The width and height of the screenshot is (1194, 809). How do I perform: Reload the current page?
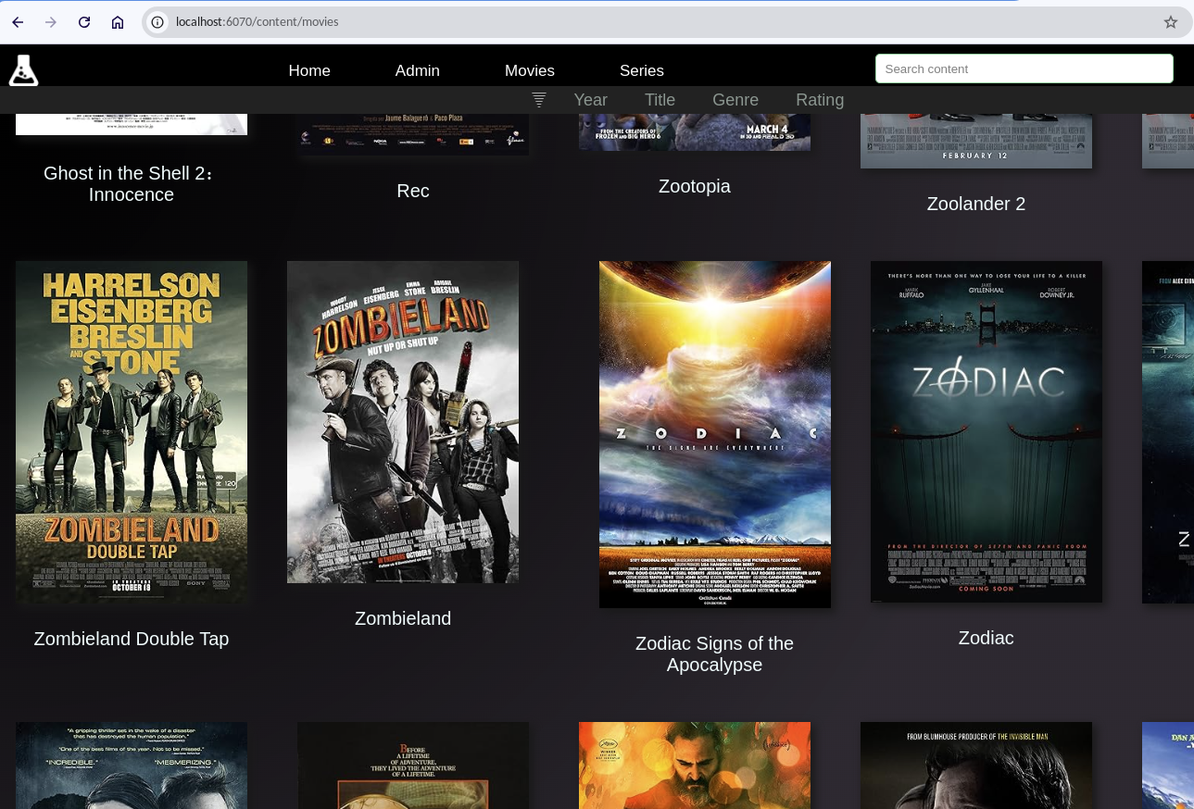tap(84, 22)
